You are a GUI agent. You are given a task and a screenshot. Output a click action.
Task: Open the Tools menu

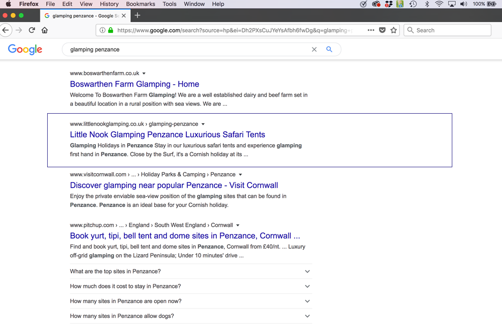[169, 4]
